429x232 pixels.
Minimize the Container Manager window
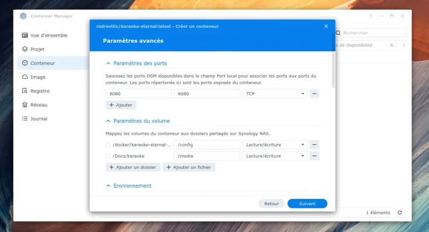point(381,16)
